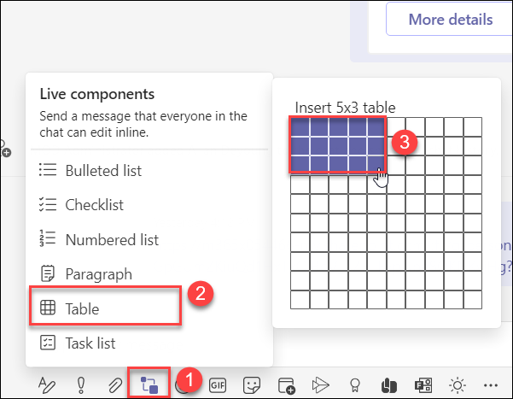Click the arrow-shaped icon right of calendar
Image resolution: width=513 pixels, height=399 pixels.
(320, 384)
